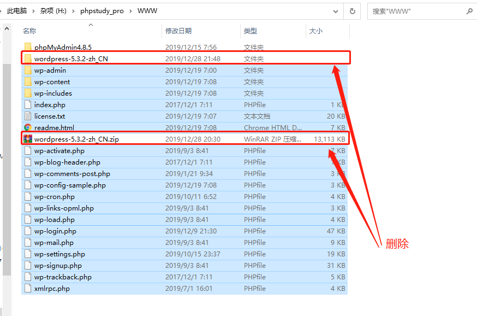Sort files by 名称 column
Viewport: 477px width, 316px height.
(x=29, y=31)
